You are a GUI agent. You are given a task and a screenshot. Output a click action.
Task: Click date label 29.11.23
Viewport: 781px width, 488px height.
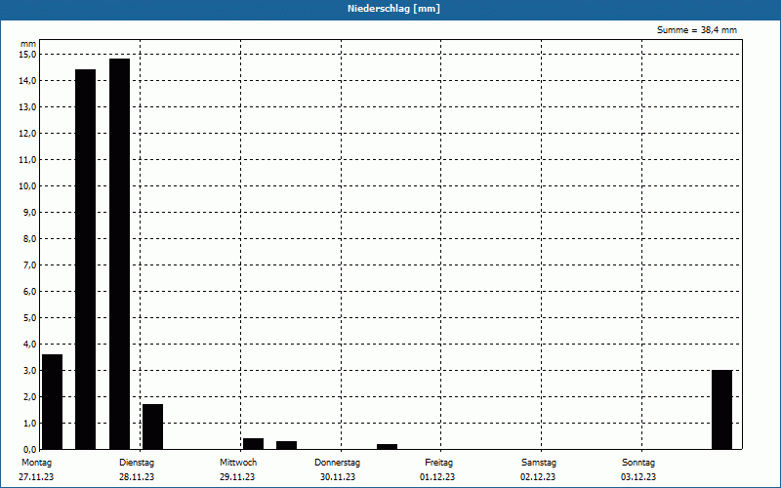[x=237, y=477]
